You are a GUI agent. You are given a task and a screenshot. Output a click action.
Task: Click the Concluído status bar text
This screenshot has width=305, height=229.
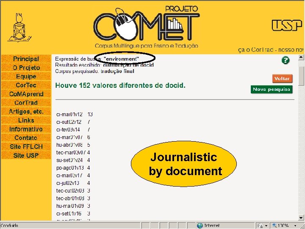(x=9, y=226)
